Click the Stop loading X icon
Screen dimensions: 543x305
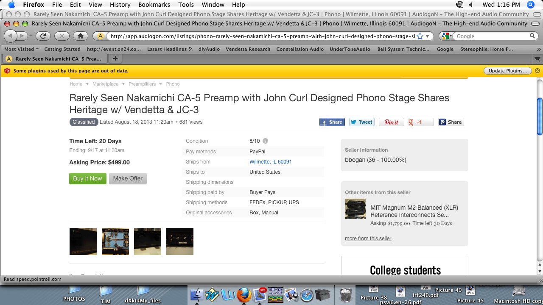point(62,36)
